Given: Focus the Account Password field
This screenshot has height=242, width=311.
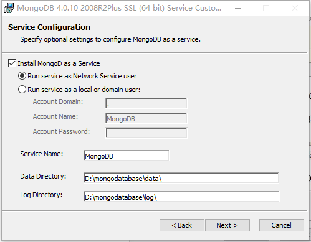Looking at the screenshot, I should (x=146, y=133).
